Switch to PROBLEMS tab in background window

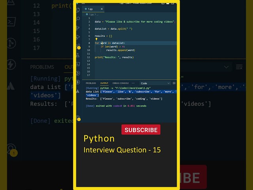[42, 67]
